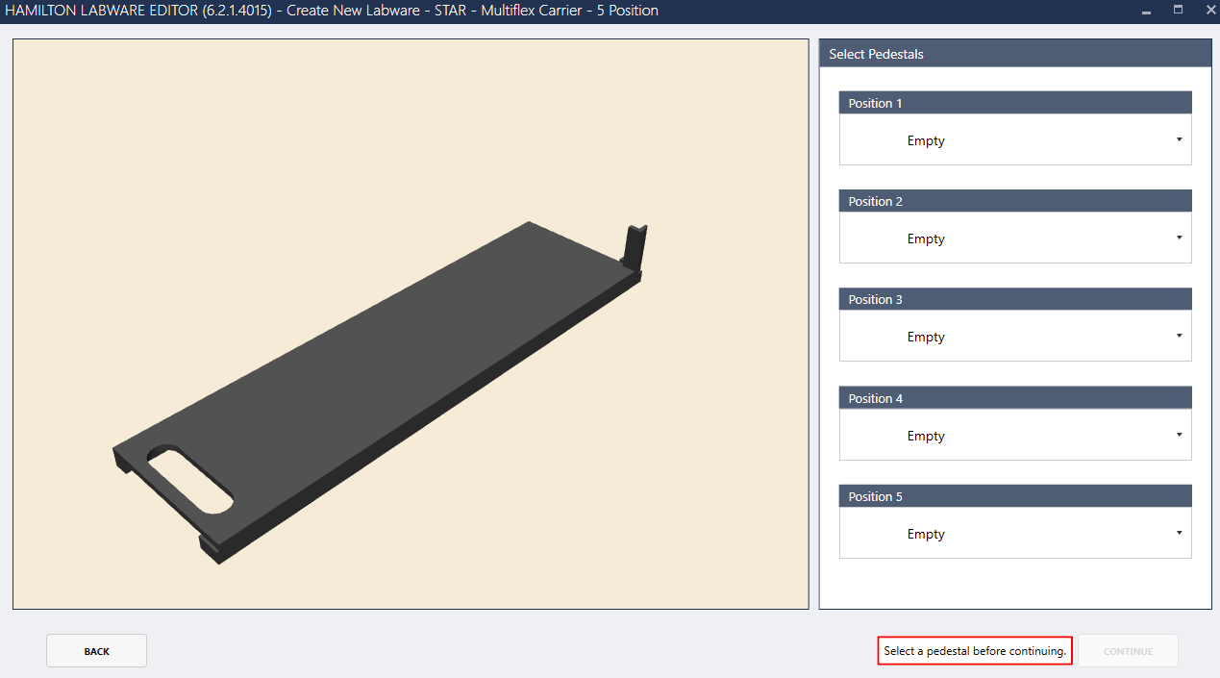Screen dimensions: 1220x678
Task: Select the Position 3 header bar
Action: [1014, 299]
